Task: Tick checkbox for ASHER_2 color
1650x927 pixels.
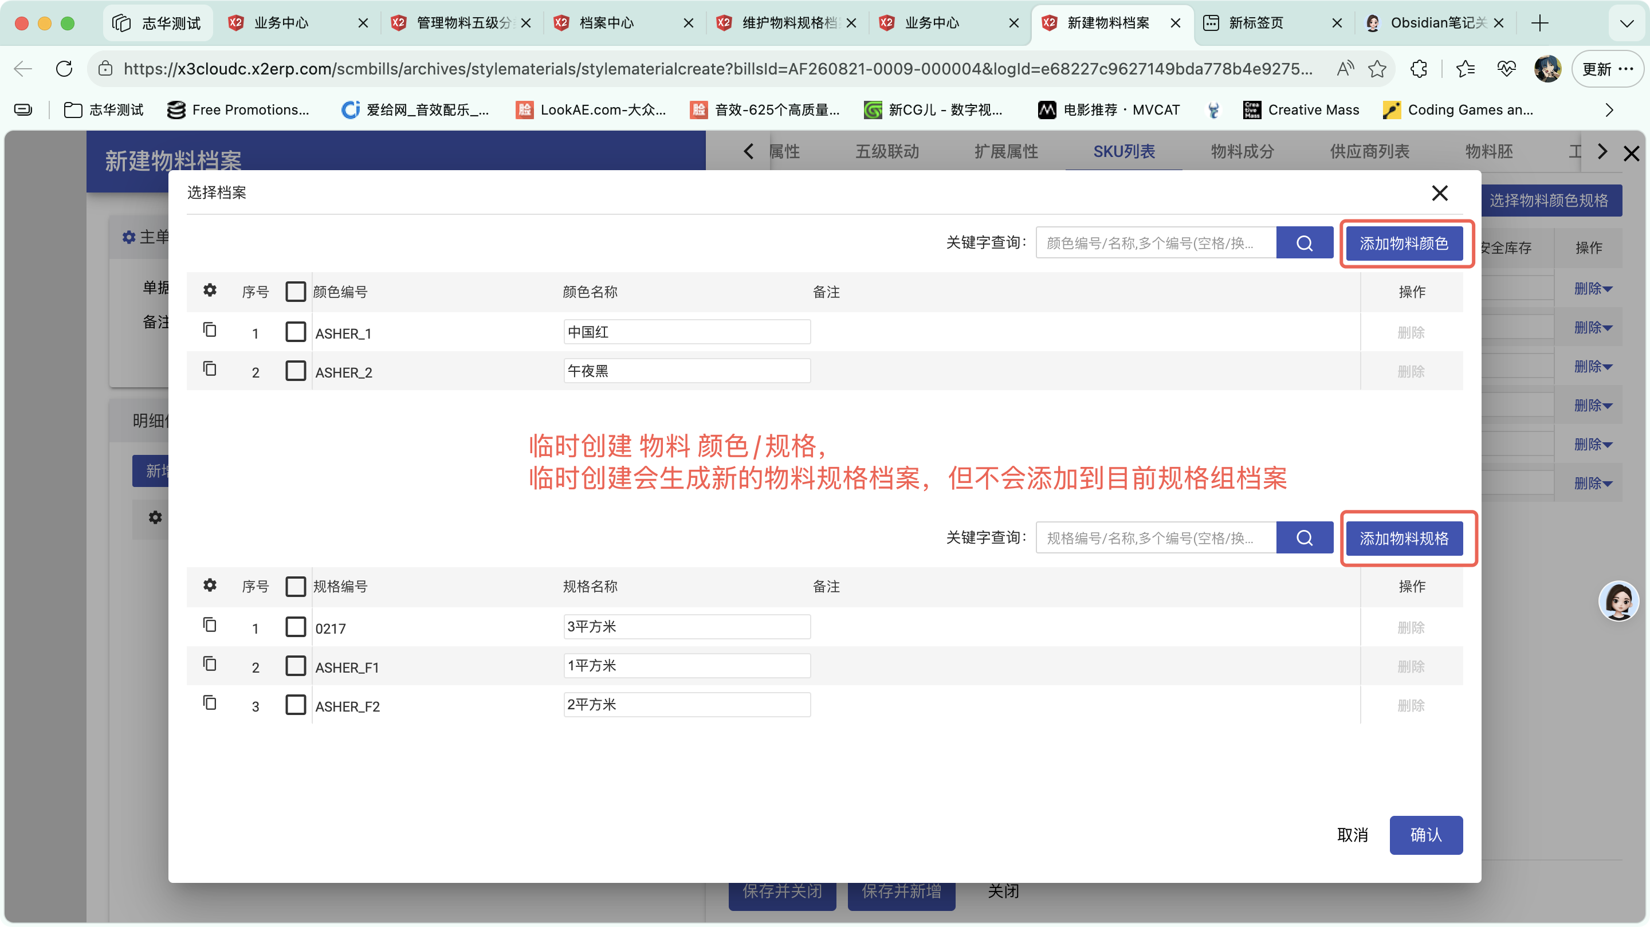Action: pyautogui.click(x=295, y=371)
